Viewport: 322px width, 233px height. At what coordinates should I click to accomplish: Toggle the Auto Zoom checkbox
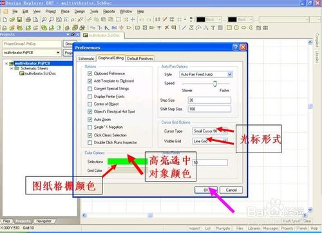tap(90, 120)
